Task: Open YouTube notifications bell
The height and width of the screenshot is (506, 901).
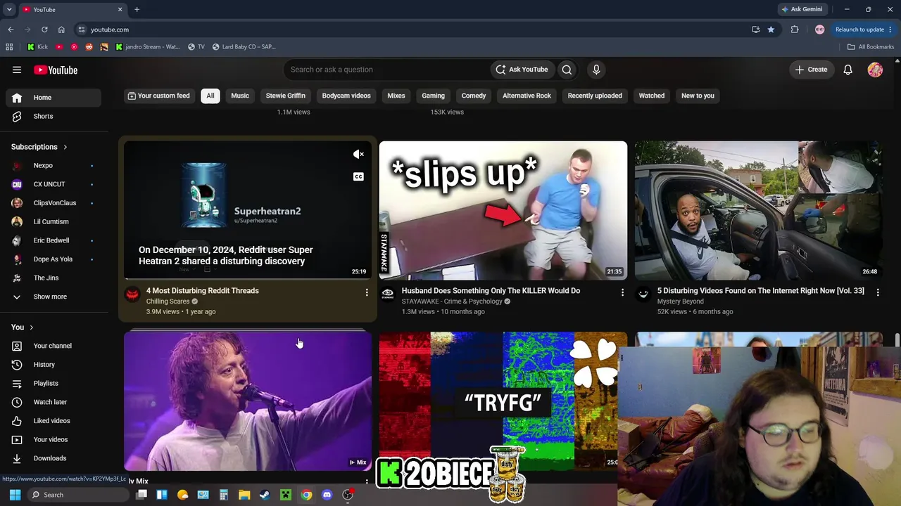Action: pyautogui.click(x=848, y=70)
